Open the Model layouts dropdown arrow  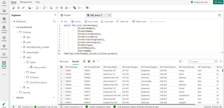[69, 8]
